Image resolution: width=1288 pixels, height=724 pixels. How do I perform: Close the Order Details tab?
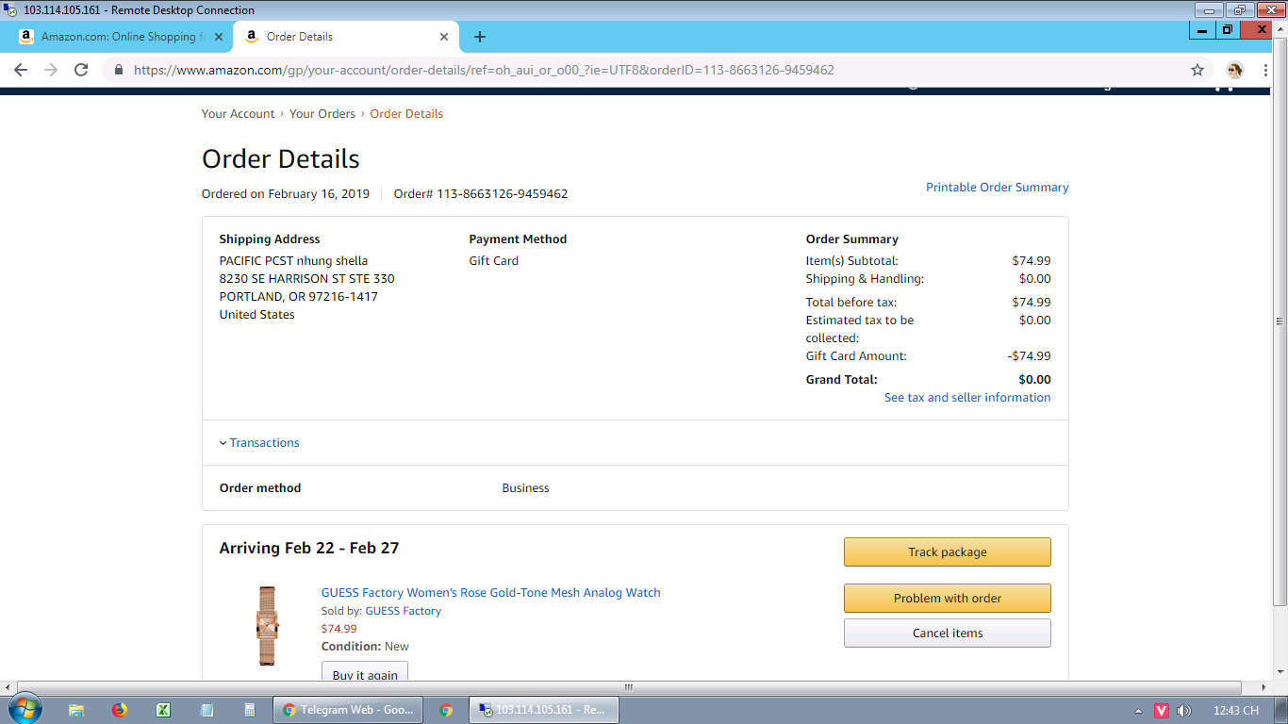(x=444, y=37)
